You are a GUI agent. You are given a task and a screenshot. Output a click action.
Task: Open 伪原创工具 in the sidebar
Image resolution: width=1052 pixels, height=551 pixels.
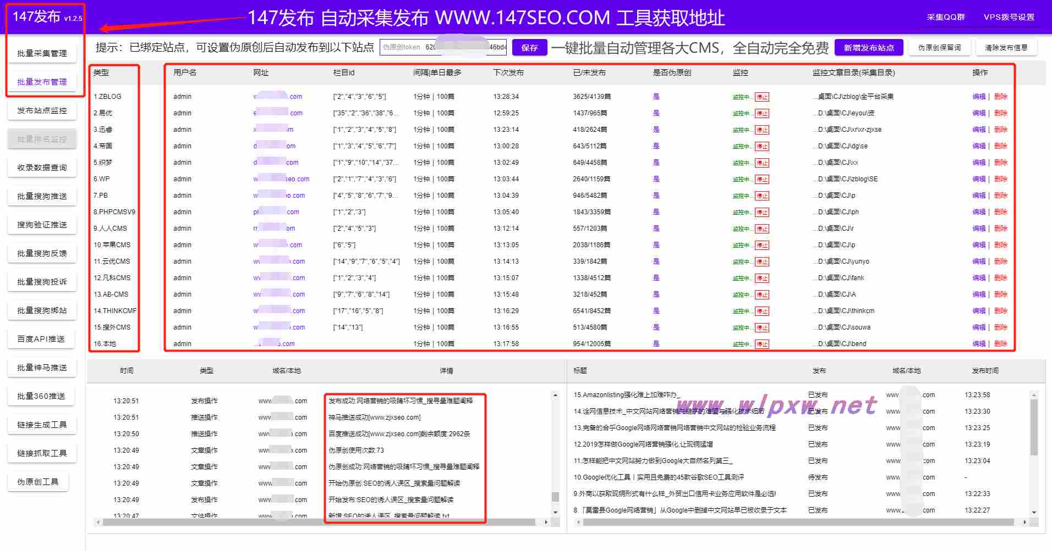click(38, 482)
